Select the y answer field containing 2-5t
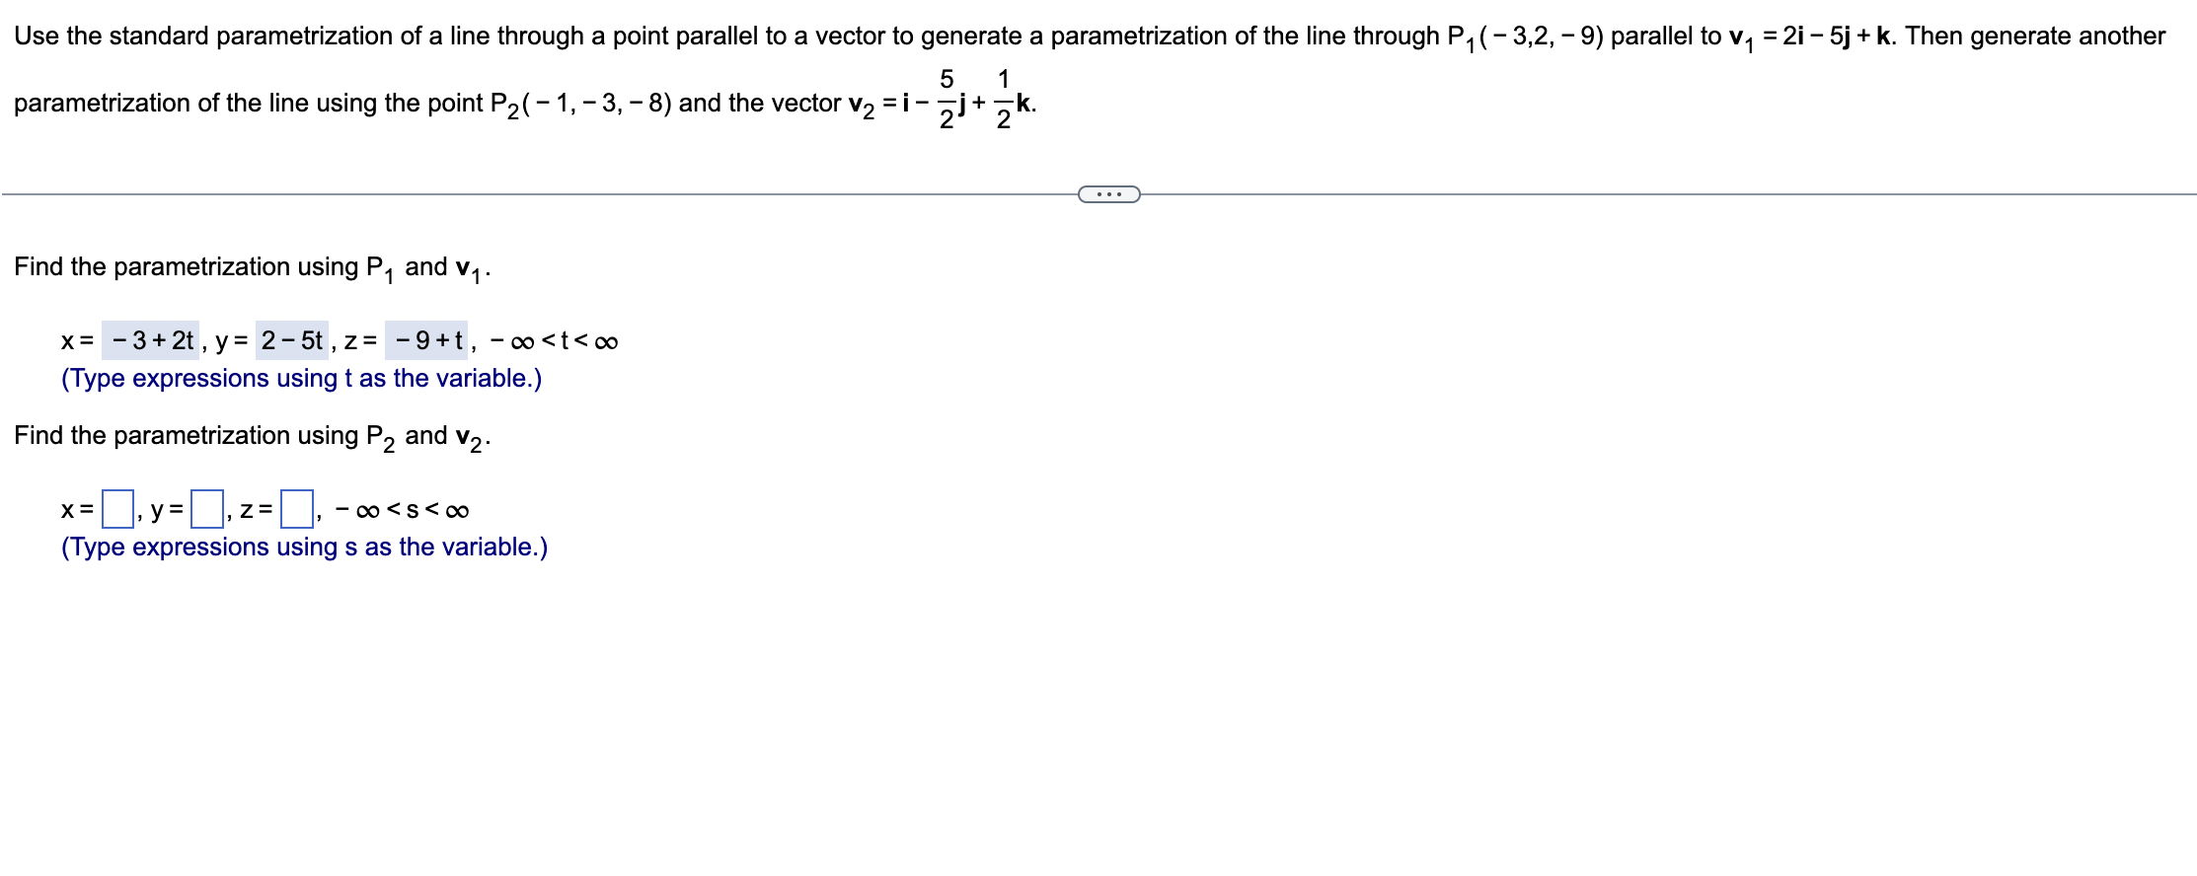This screenshot has height=876, width=2197. [x=291, y=340]
